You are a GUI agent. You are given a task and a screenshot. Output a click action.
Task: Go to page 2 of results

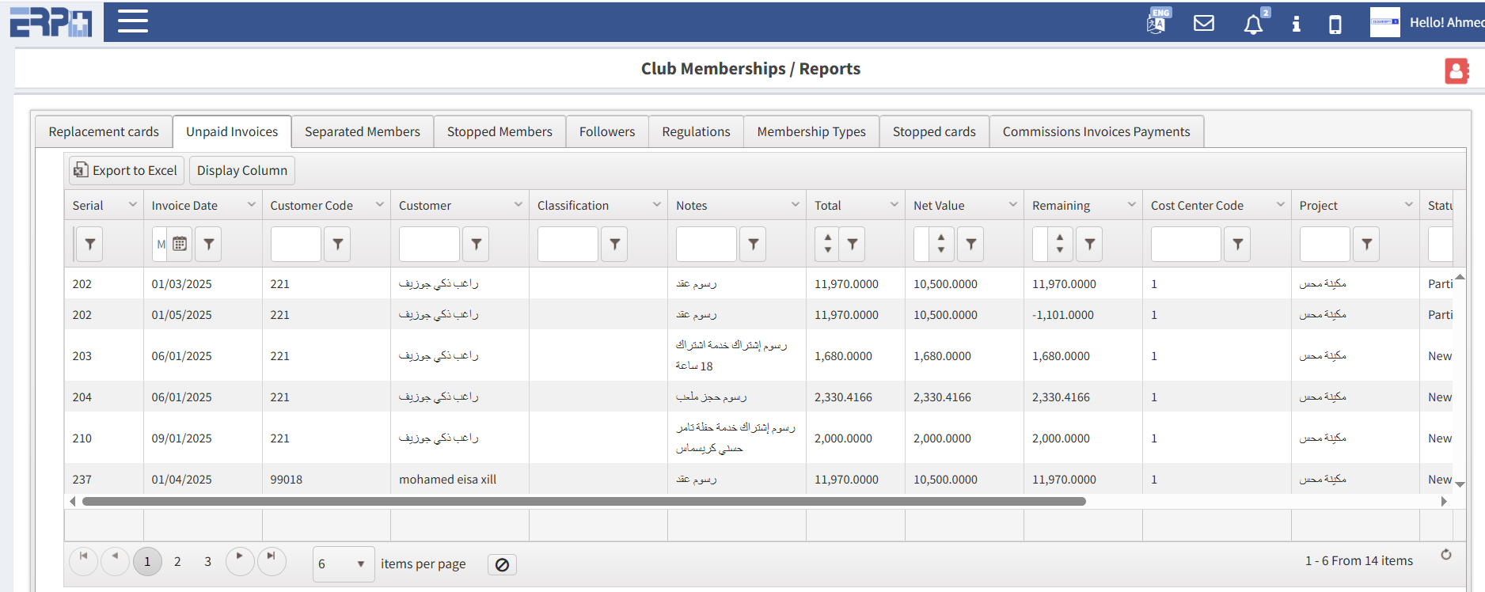(x=177, y=562)
